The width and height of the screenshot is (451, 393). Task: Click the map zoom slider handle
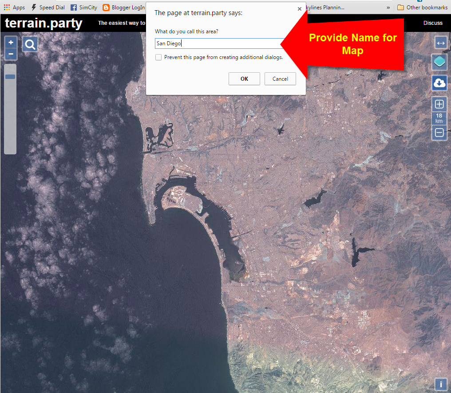pos(10,77)
